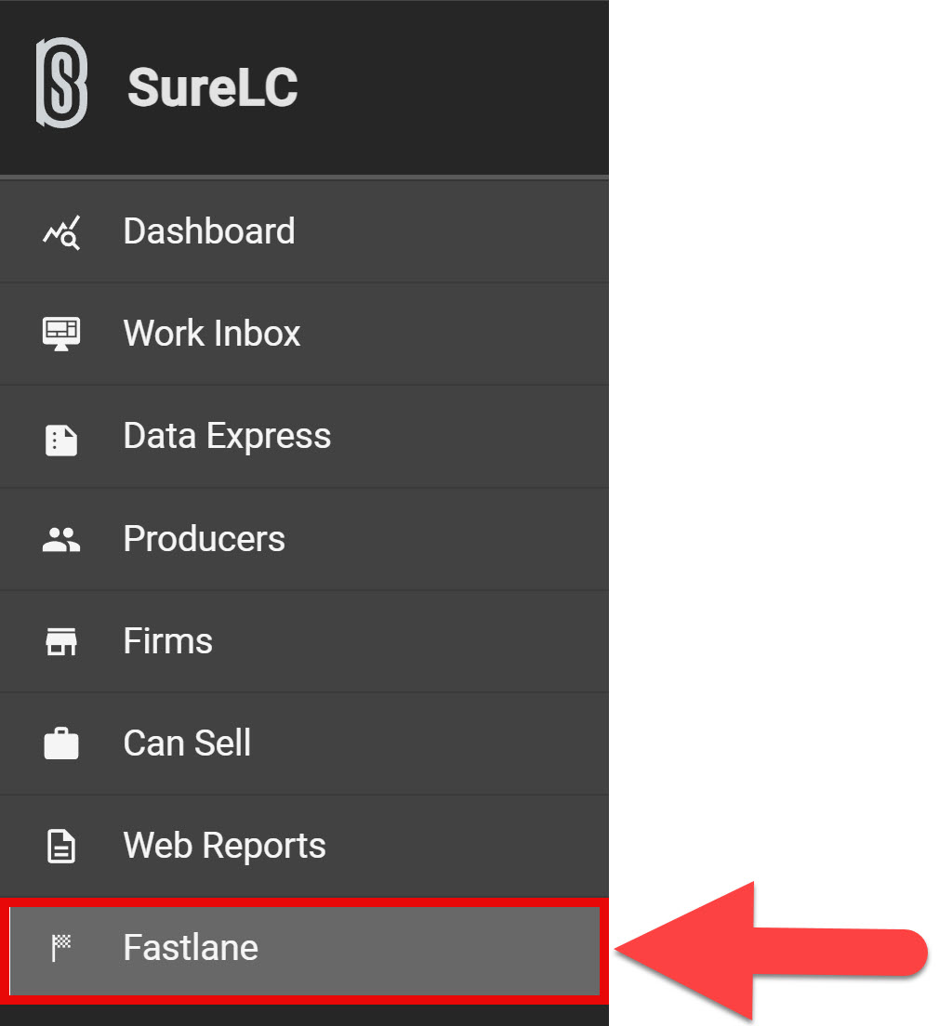
Task: Click the Work Inbox monitor icon
Action: [x=61, y=334]
